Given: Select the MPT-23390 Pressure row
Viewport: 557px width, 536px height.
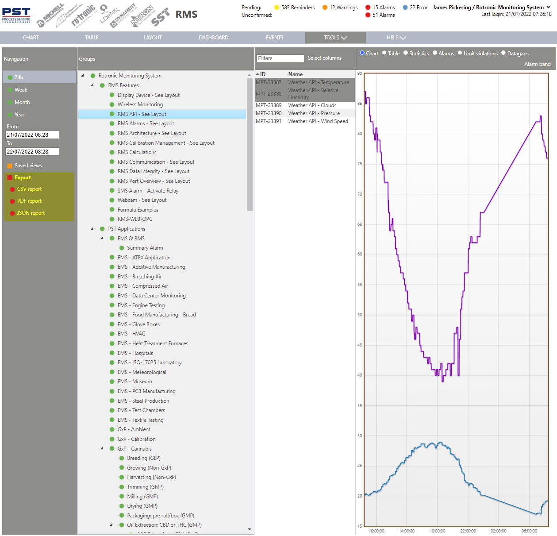Looking at the screenshot, I should pyautogui.click(x=305, y=113).
